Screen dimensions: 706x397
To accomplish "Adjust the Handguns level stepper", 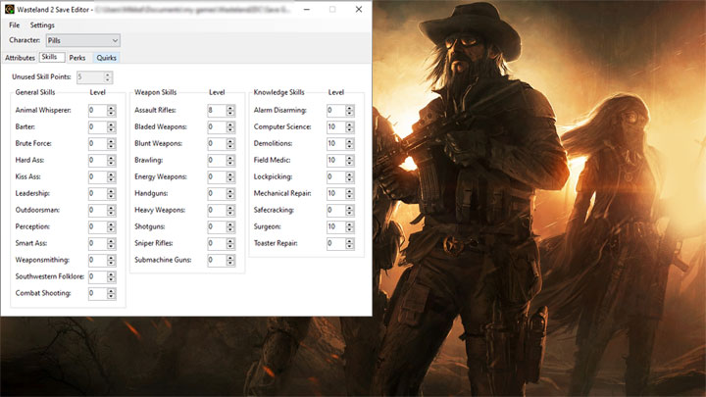I will [x=230, y=193].
